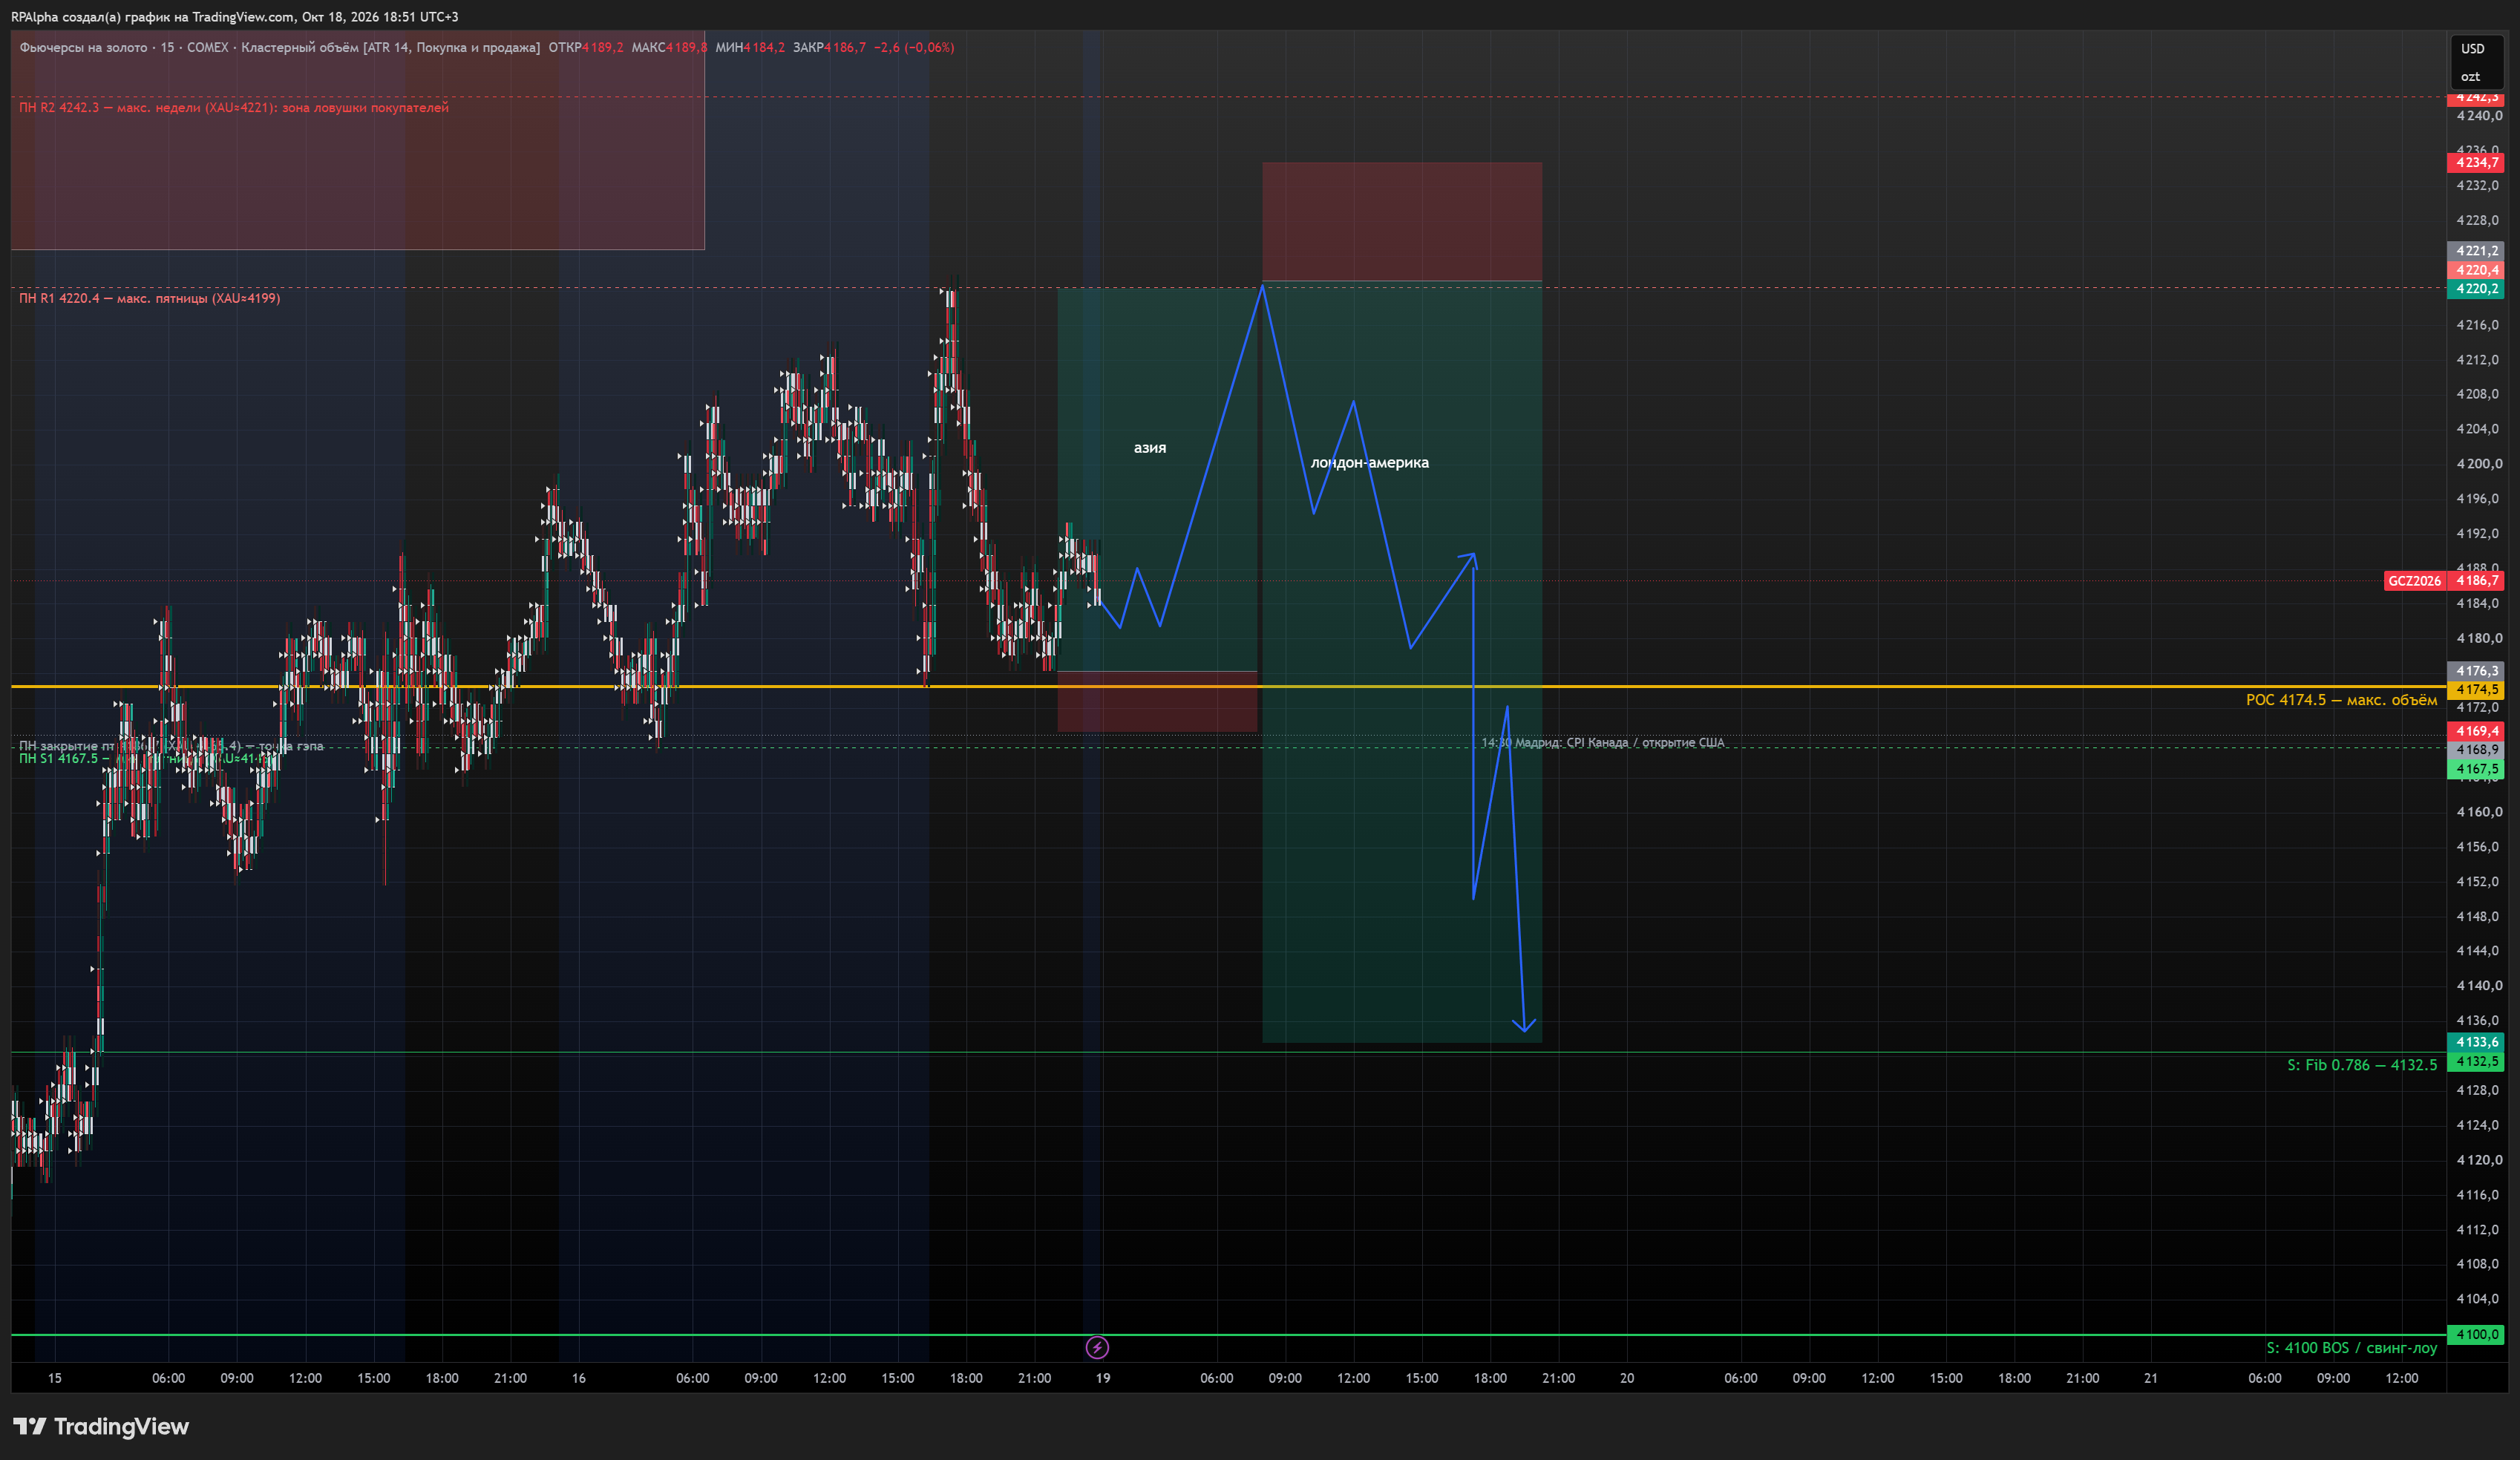Click the '14:30 Мадрид: CPI Канада' event note
The height and width of the screenshot is (1460, 2520).
tap(1602, 742)
